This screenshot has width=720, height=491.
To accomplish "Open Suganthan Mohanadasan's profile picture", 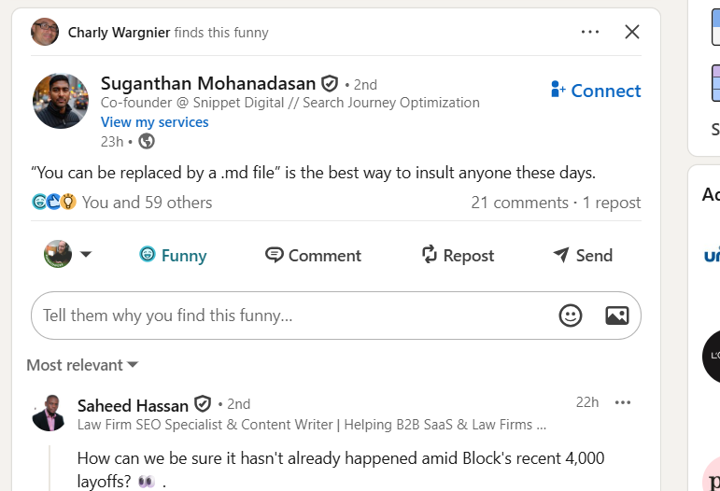I will point(61,101).
